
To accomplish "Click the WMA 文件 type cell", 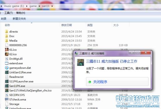I will click(94, 99).
